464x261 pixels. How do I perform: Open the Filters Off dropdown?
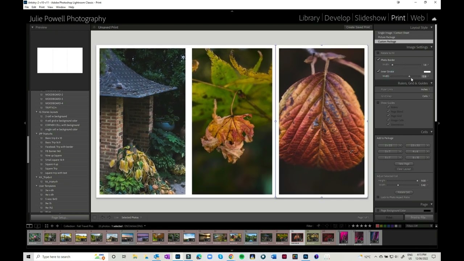(x=419, y=226)
